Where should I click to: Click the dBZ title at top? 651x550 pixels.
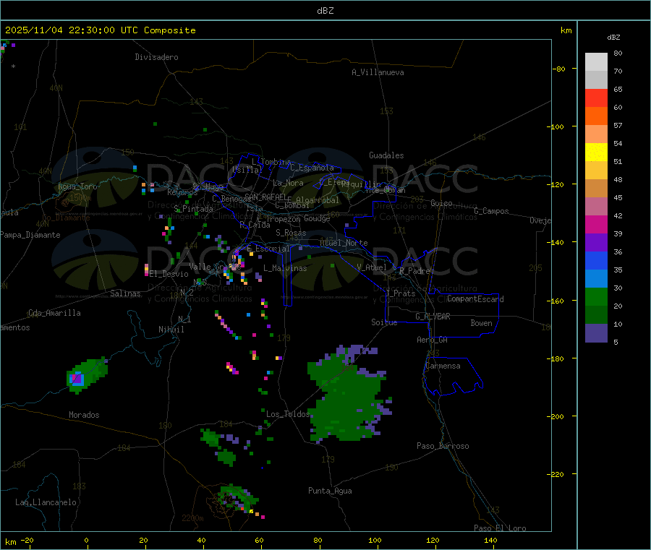tap(325, 11)
